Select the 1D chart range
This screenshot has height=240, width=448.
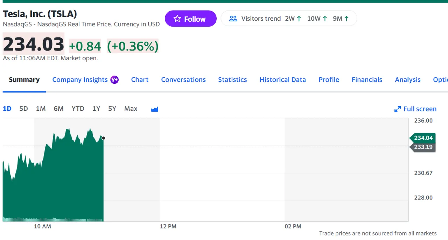pyautogui.click(x=7, y=109)
